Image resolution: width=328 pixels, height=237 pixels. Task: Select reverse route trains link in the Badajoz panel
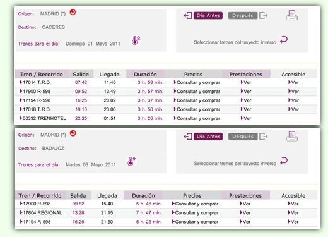tap(235, 164)
